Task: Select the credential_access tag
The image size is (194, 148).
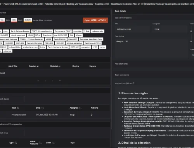Action: pos(30,47)
